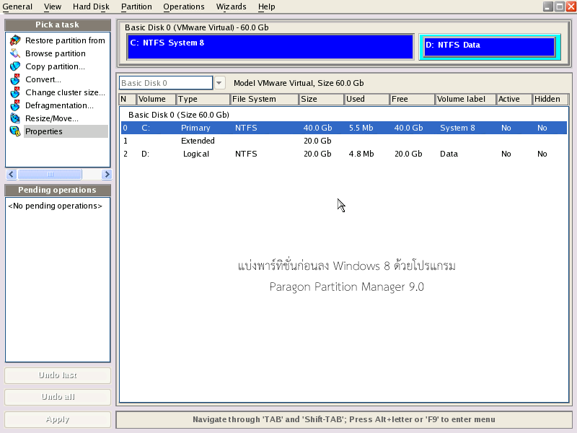Open the Hard Disk menu
Image resolution: width=577 pixels, height=433 pixels.
pos(91,6)
